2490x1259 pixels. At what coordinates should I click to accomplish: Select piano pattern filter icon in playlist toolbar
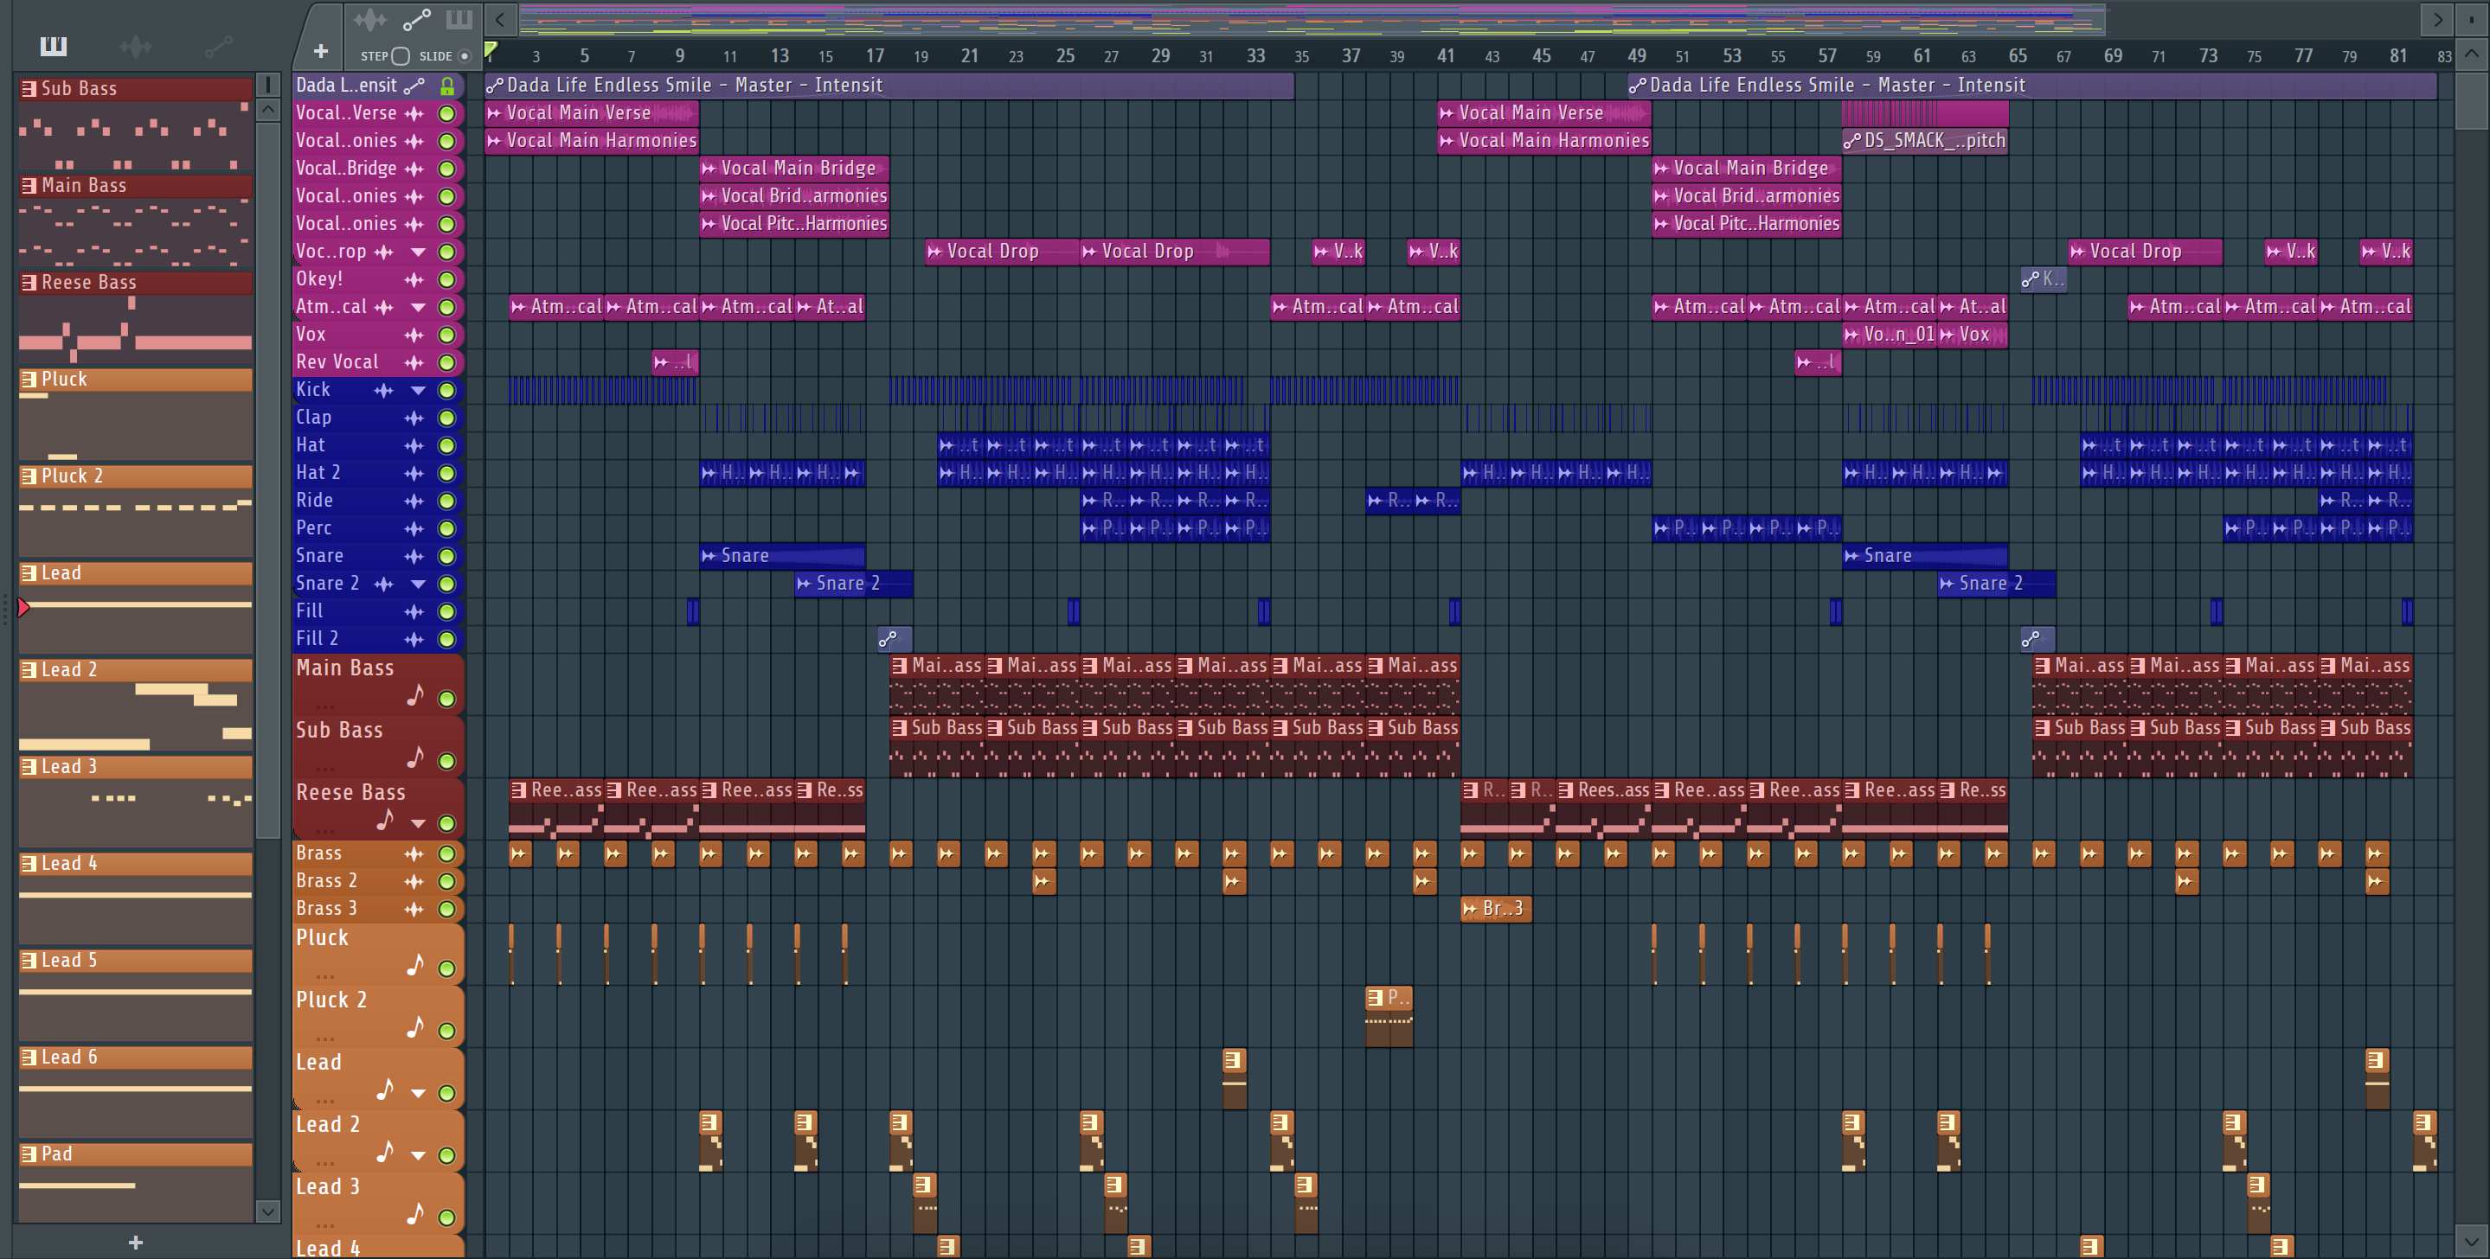(x=459, y=19)
